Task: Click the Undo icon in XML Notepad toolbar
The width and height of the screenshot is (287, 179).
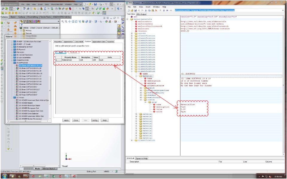Action: click(x=139, y=10)
